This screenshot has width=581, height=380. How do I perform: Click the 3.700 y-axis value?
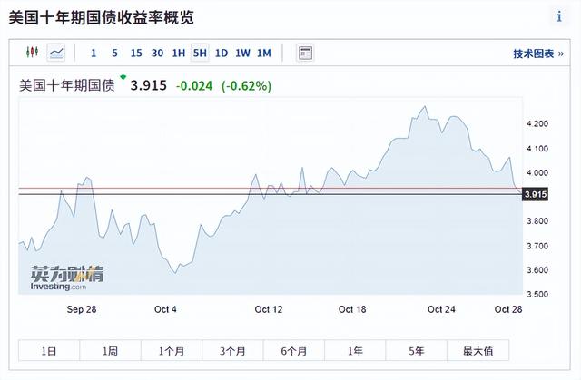(537, 246)
